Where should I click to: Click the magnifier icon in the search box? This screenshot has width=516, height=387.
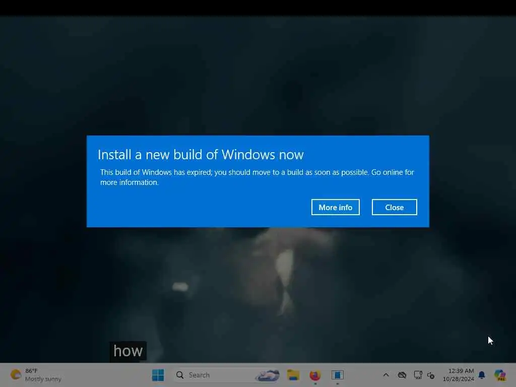click(180, 375)
